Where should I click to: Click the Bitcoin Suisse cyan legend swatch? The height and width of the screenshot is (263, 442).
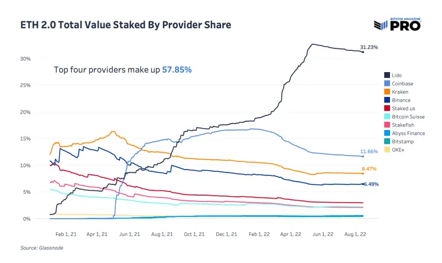click(387, 116)
